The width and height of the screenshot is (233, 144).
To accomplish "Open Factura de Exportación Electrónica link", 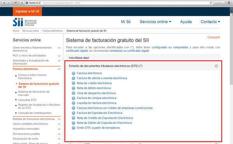I will tap(99, 113).
